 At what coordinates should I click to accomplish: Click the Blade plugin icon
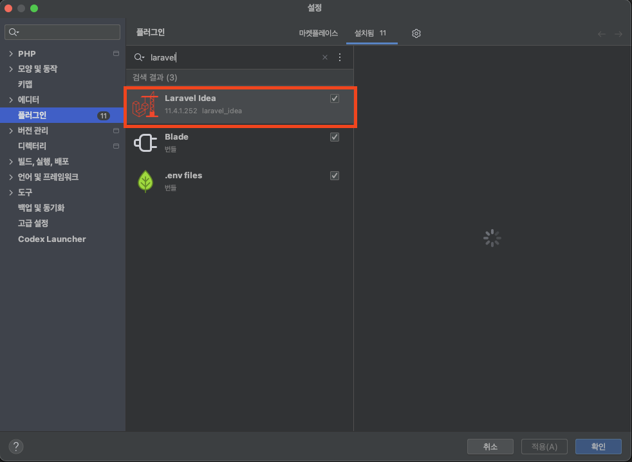tap(145, 142)
